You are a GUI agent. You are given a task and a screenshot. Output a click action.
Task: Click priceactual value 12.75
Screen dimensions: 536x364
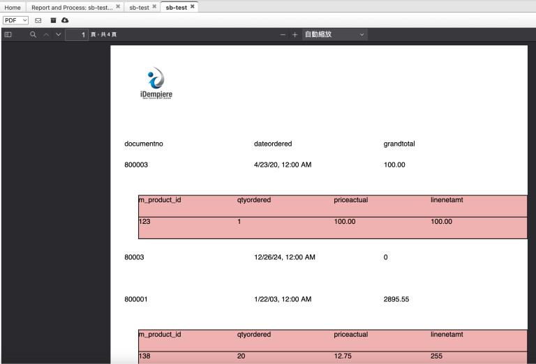point(343,356)
